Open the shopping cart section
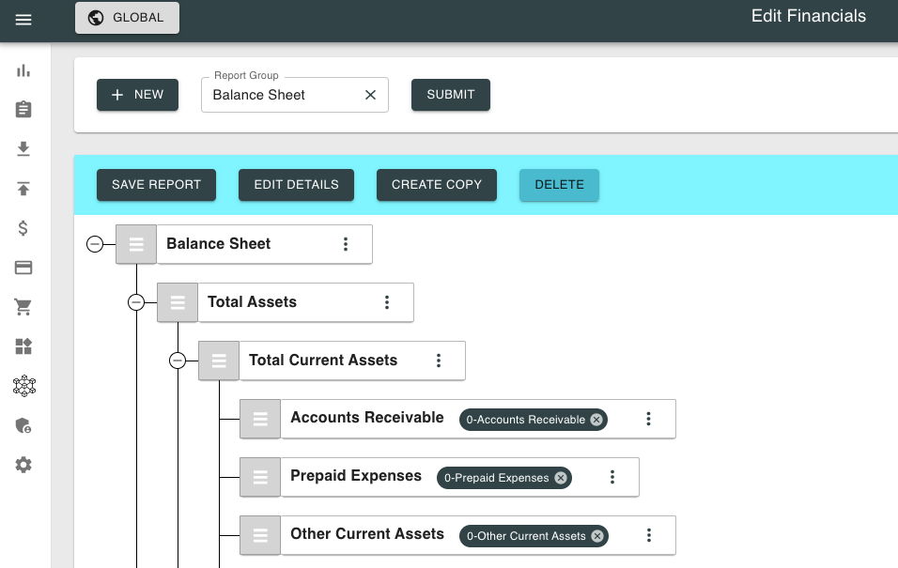898x568 pixels. 23,306
